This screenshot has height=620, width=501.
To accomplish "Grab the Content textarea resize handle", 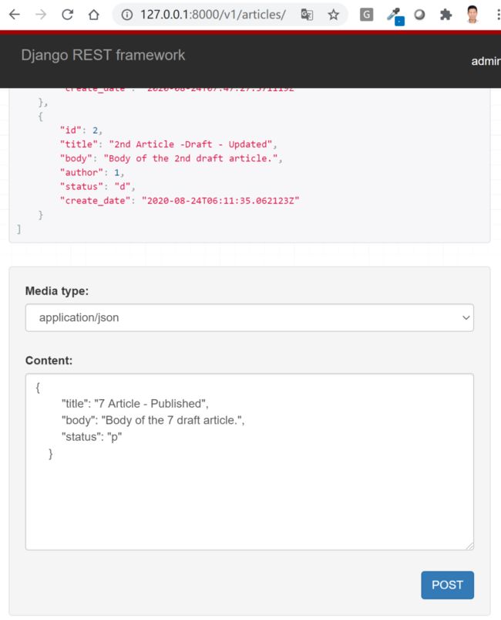I will point(469,546).
